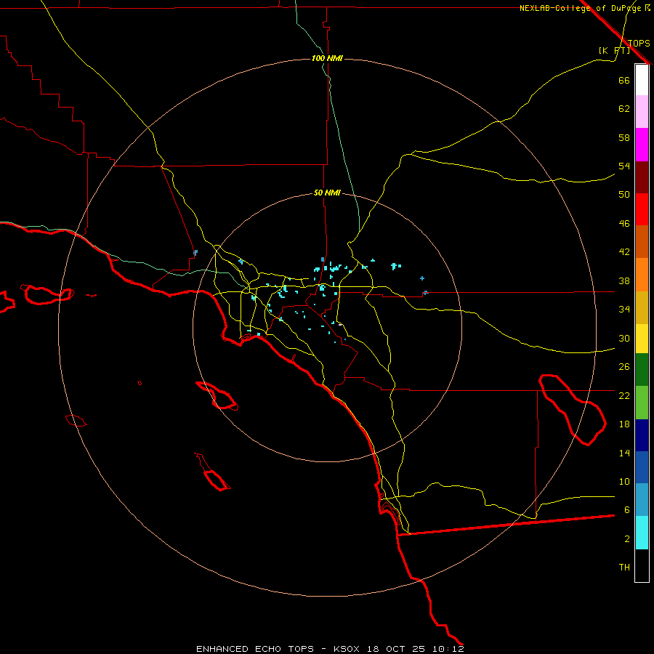The width and height of the screenshot is (654, 654).
Task: Click the white swatch in the tops legend
Action: pyautogui.click(x=642, y=80)
